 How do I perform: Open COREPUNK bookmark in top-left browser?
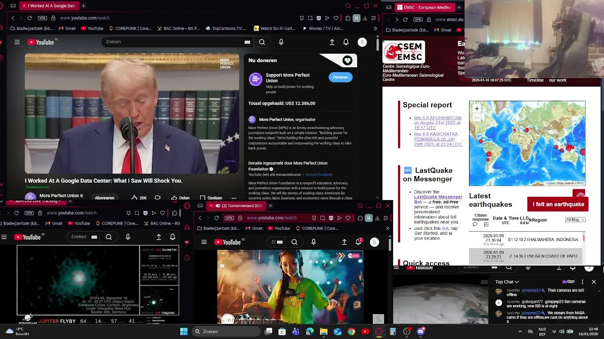coord(130,28)
